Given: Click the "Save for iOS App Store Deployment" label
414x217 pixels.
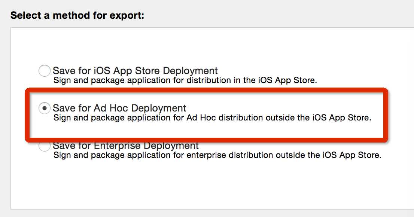Looking at the screenshot, I should coord(135,71).
